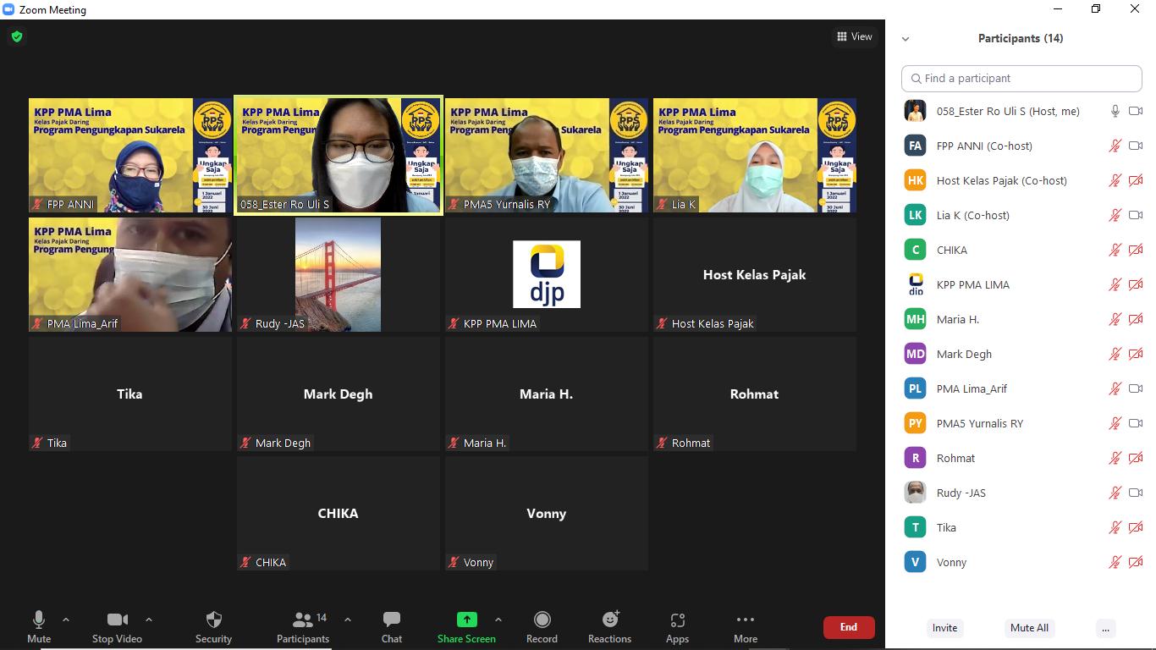Start recording the meeting
This screenshot has height=650, width=1156.
[x=542, y=626]
